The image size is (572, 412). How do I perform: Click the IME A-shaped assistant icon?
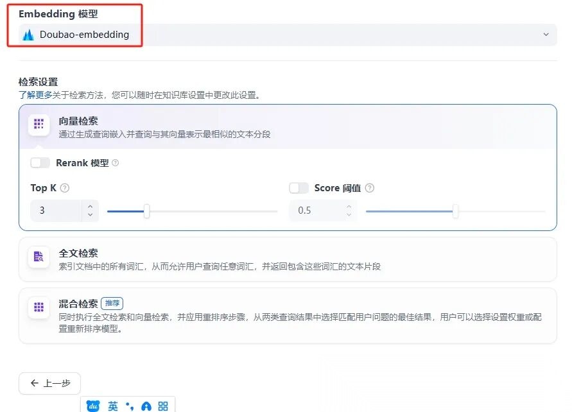click(146, 406)
